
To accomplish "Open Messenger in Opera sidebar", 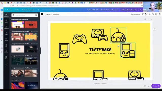I will 2,19.
